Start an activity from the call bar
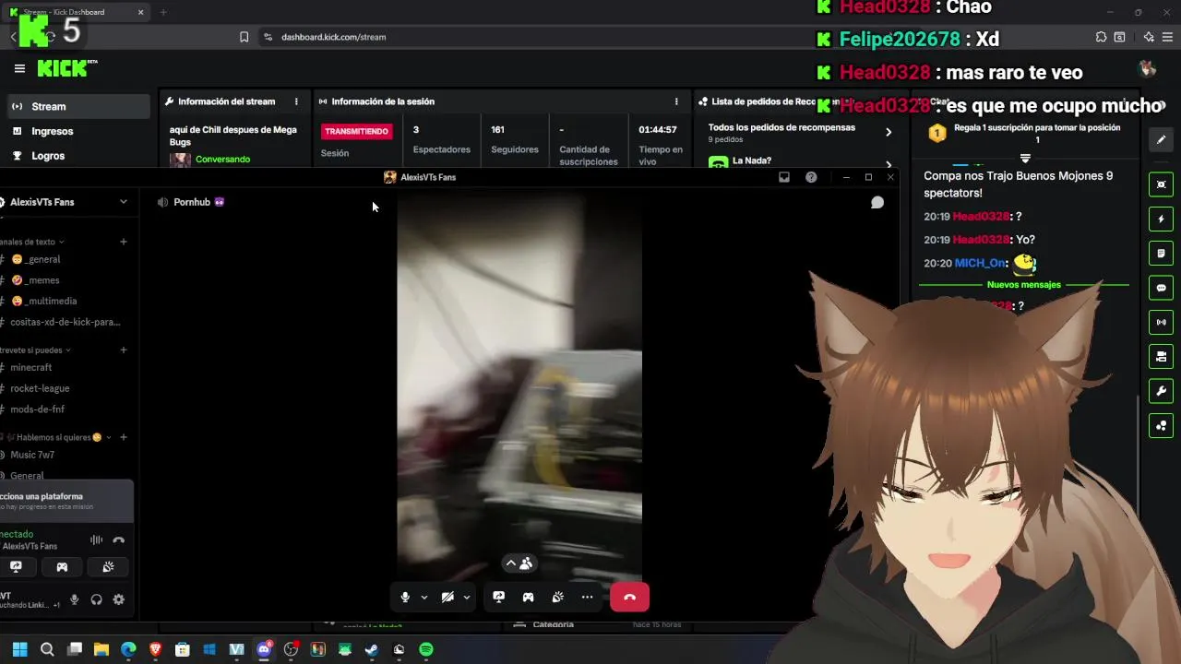1181x664 pixels. pyautogui.click(x=528, y=598)
